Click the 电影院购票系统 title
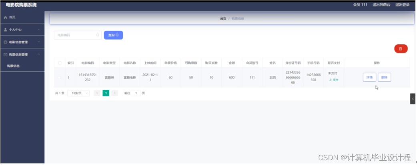This screenshot has width=417, height=165. pos(21,4)
